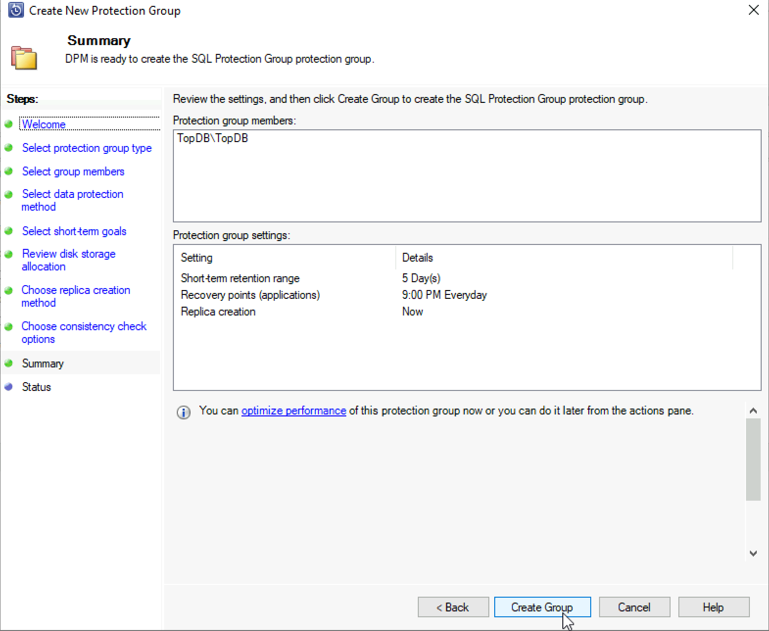
Task: Click the DPM app icon in title bar
Action: pyautogui.click(x=16, y=10)
